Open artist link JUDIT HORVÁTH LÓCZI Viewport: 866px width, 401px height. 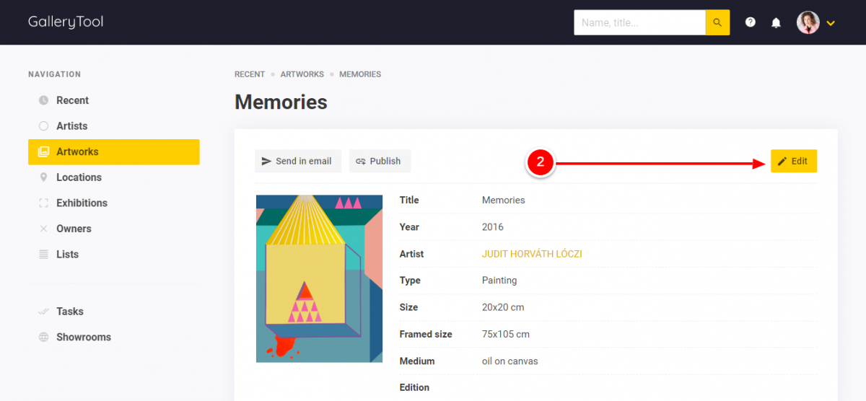pos(532,254)
